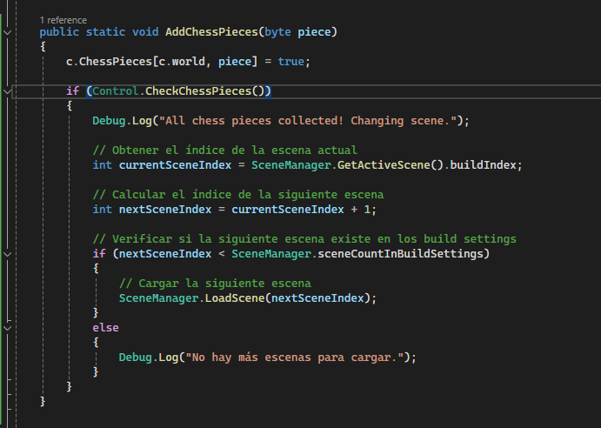Click the 'byte' parameter type keyword
This screenshot has width=601, height=428.
pos(277,32)
